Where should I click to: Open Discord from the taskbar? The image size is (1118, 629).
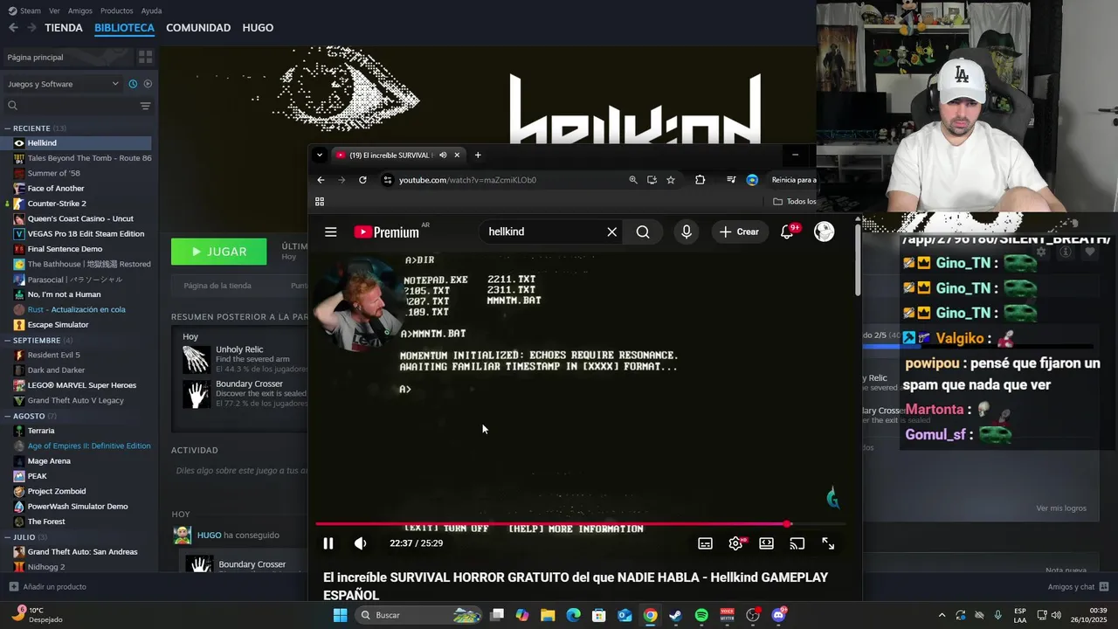(x=778, y=615)
